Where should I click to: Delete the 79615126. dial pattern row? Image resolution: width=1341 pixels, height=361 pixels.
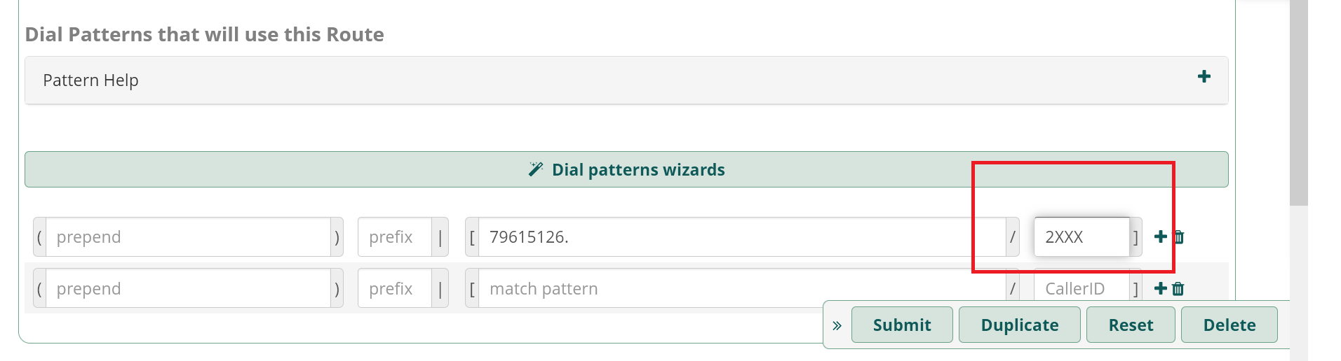point(1178,237)
